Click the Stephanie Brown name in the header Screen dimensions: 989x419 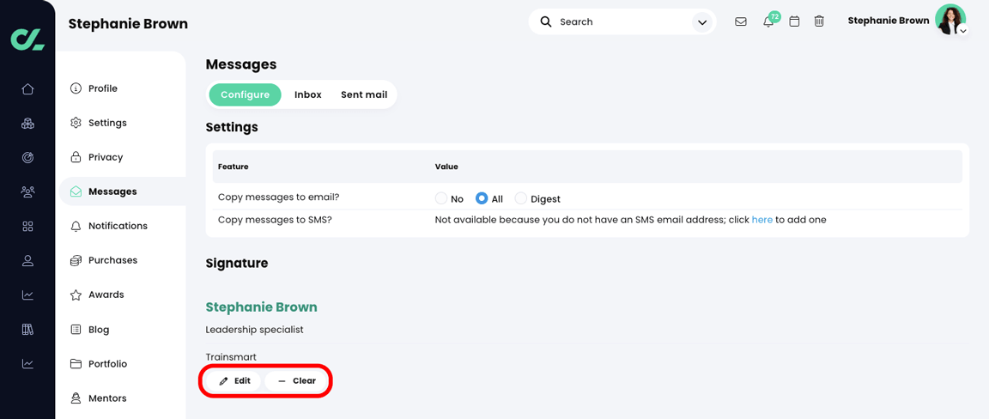coord(888,21)
